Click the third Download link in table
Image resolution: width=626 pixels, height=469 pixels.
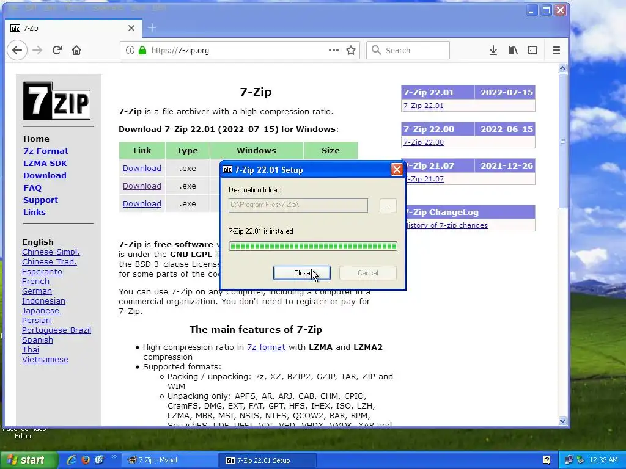coord(142,203)
